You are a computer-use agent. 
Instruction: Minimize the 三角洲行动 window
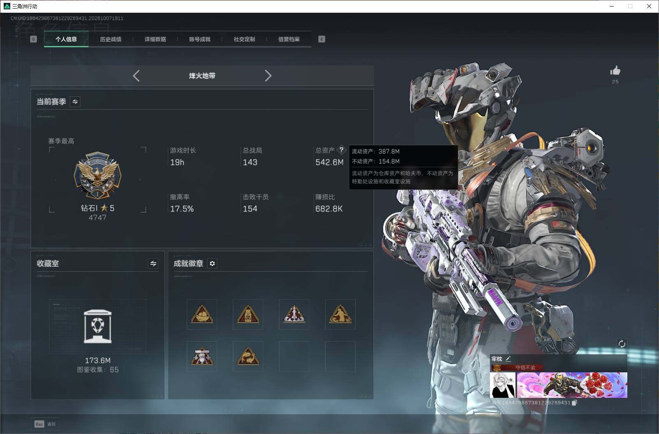(x=612, y=6)
